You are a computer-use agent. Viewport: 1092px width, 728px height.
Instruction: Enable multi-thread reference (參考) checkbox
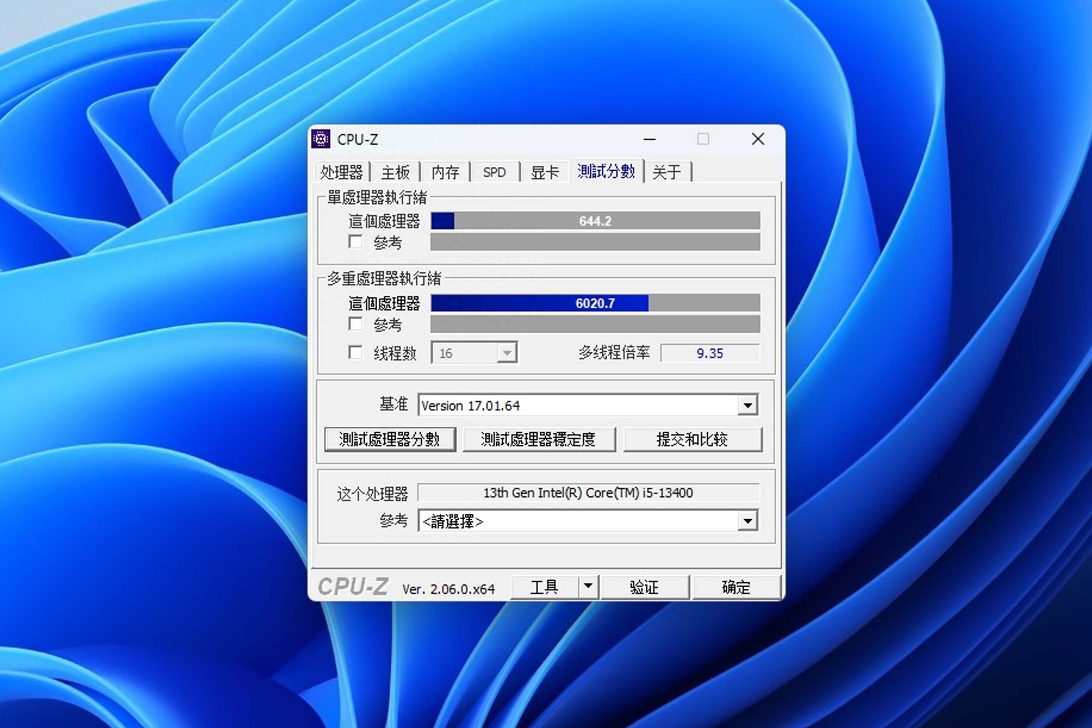point(356,324)
